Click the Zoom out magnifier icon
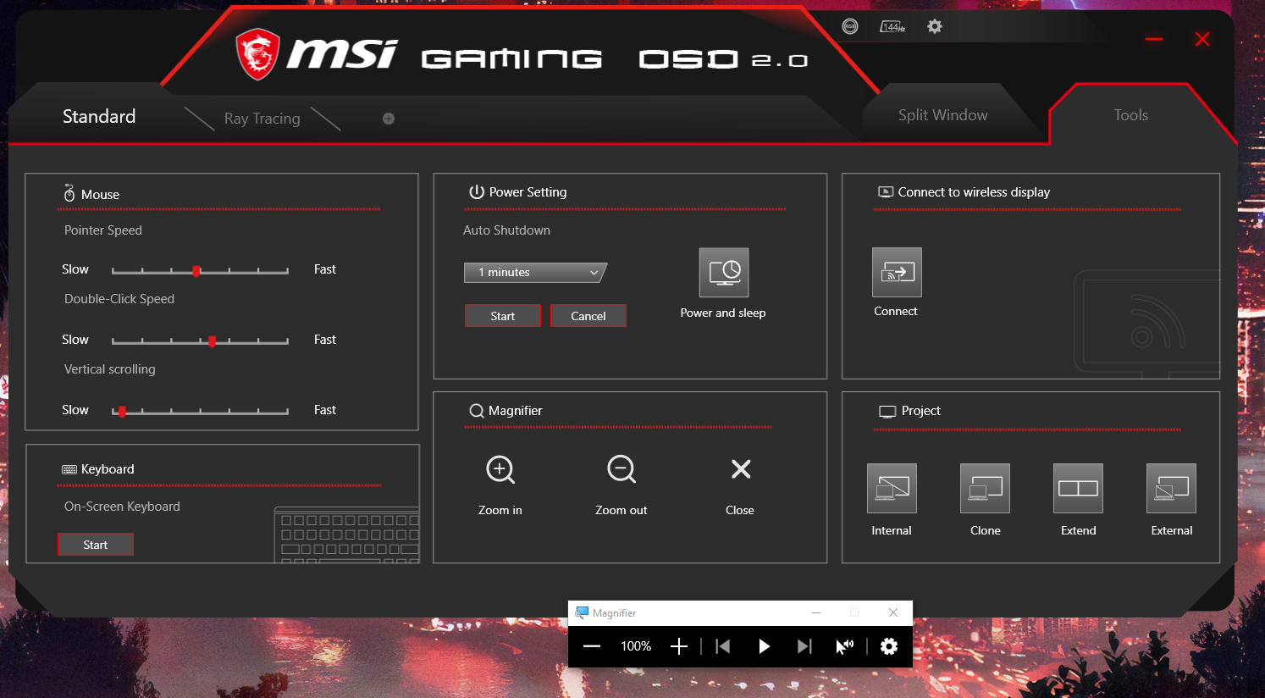1265x698 pixels. pos(621,469)
